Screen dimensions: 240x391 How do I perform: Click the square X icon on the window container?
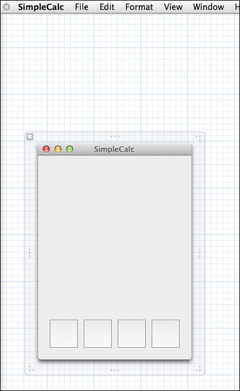pos(30,137)
